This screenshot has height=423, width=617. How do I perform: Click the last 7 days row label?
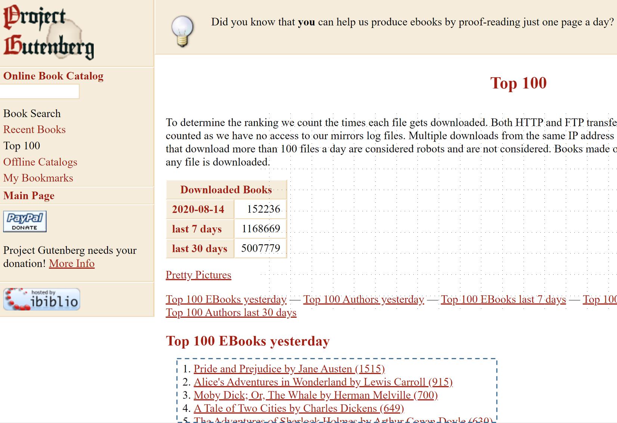coord(200,229)
